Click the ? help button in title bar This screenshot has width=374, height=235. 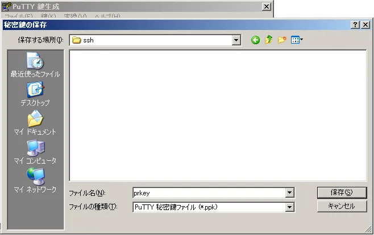(x=355, y=25)
